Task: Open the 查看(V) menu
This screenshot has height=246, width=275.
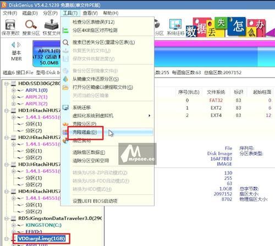Action: 90,13
